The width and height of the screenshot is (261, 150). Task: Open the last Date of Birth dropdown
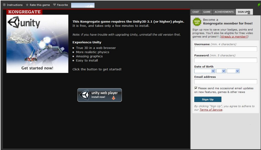click(x=233, y=71)
